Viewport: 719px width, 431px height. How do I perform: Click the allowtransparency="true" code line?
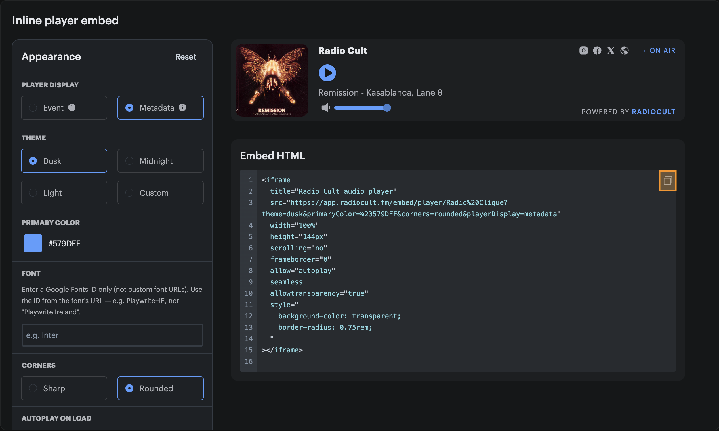tap(319, 293)
